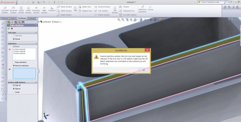The width and height of the screenshot is (241, 122).
Task: Open the PropertyManager tab icon
Action: point(12,22)
